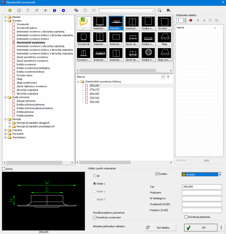Click the text style T icon

click(x=46, y=10)
